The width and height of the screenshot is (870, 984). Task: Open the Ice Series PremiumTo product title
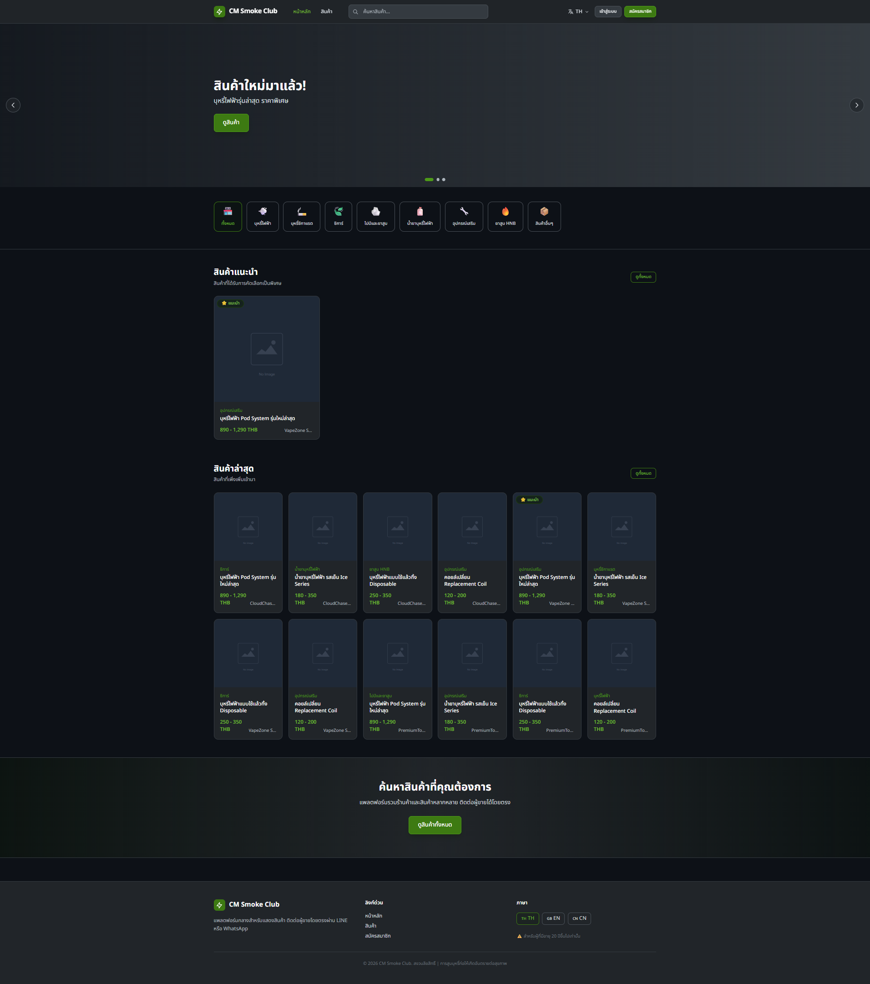[470, 707]
